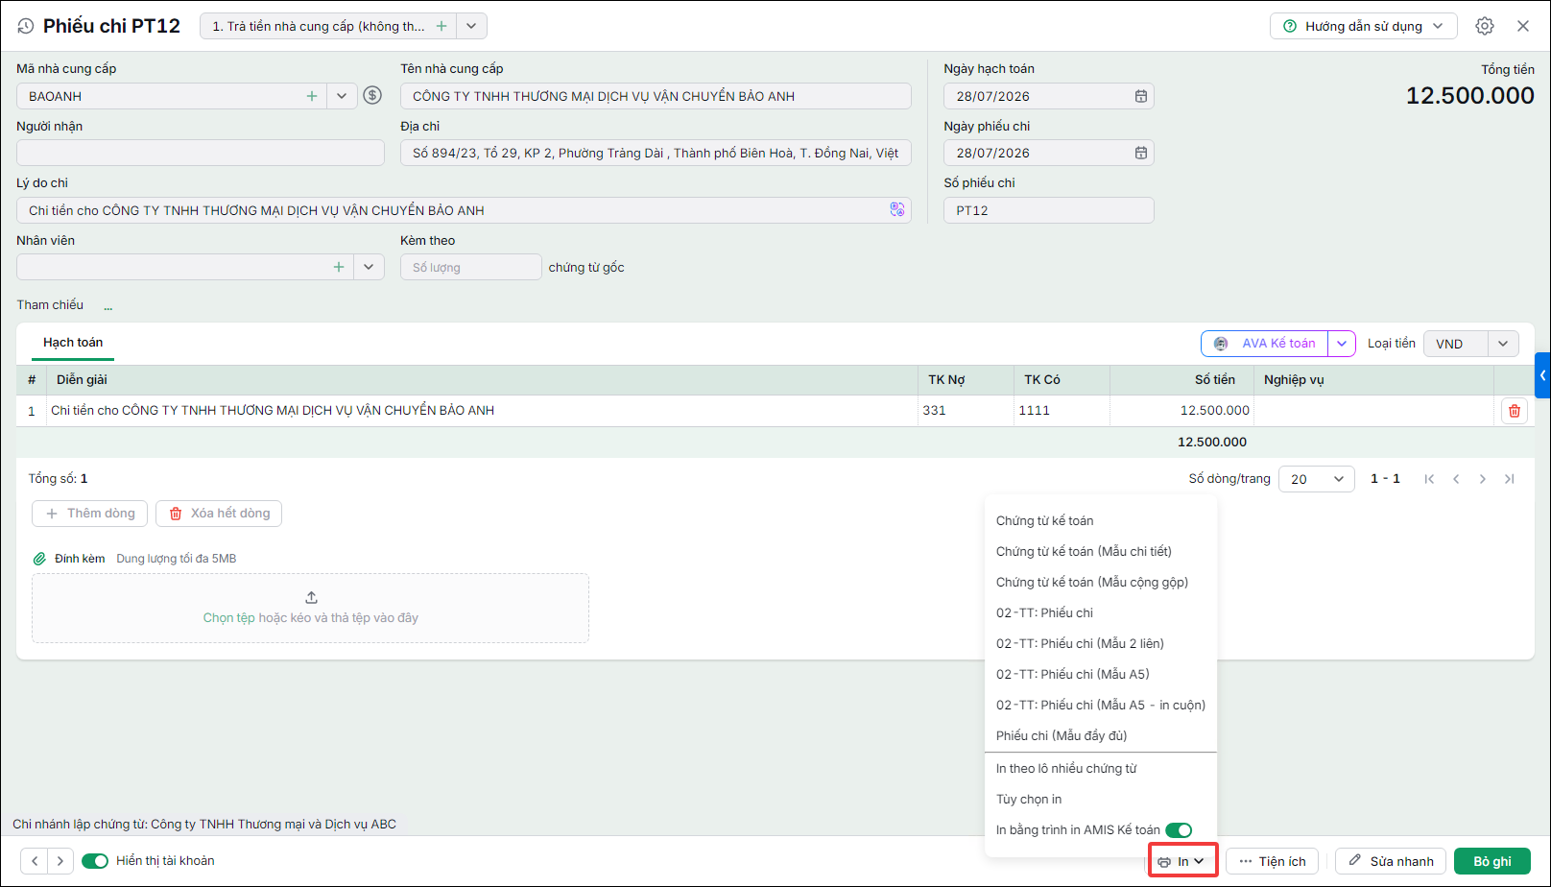The height and width of the screenshot is (887, 1551).
Task: Add a new employee with plus icon
Action: coord(339,267)
